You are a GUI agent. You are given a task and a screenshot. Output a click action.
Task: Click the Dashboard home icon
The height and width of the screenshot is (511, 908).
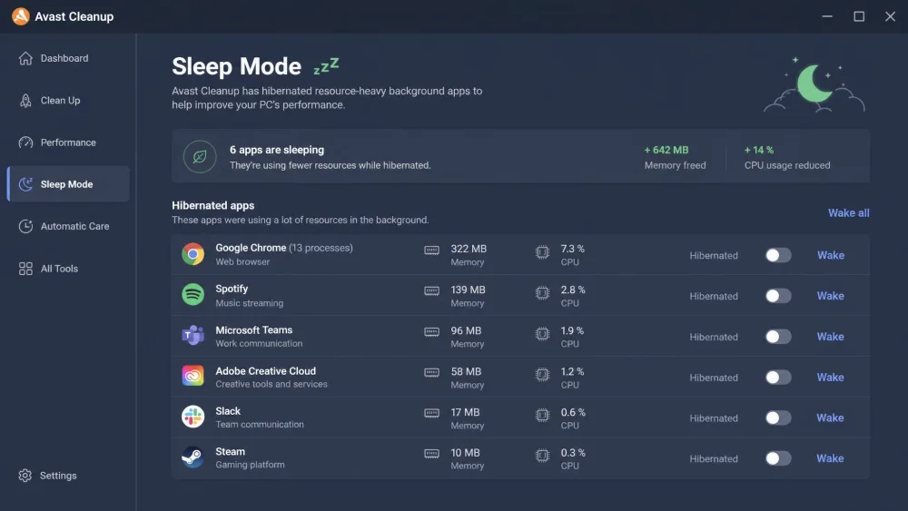(25, 58)
